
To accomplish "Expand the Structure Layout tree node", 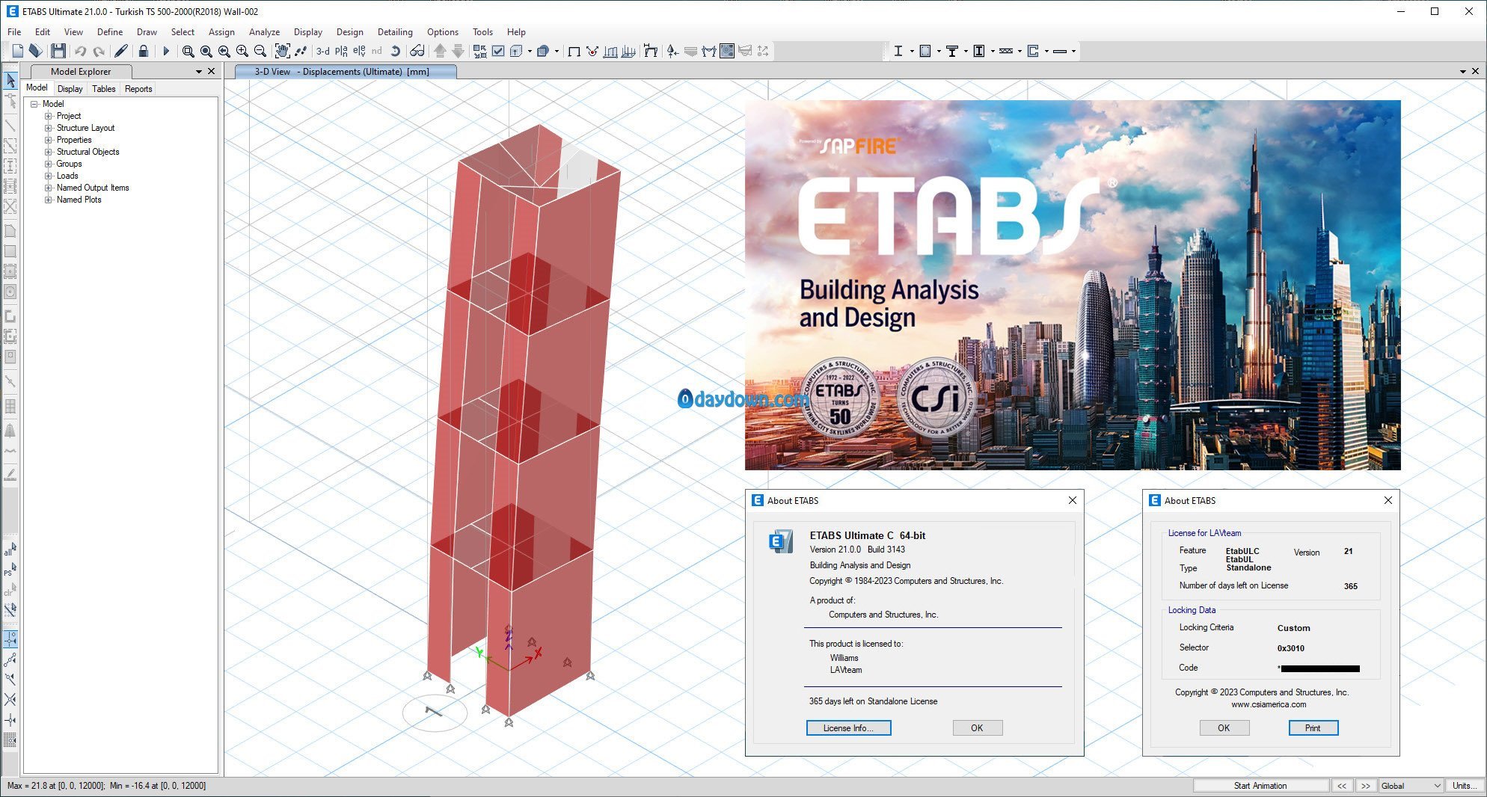I will [49, 128].
